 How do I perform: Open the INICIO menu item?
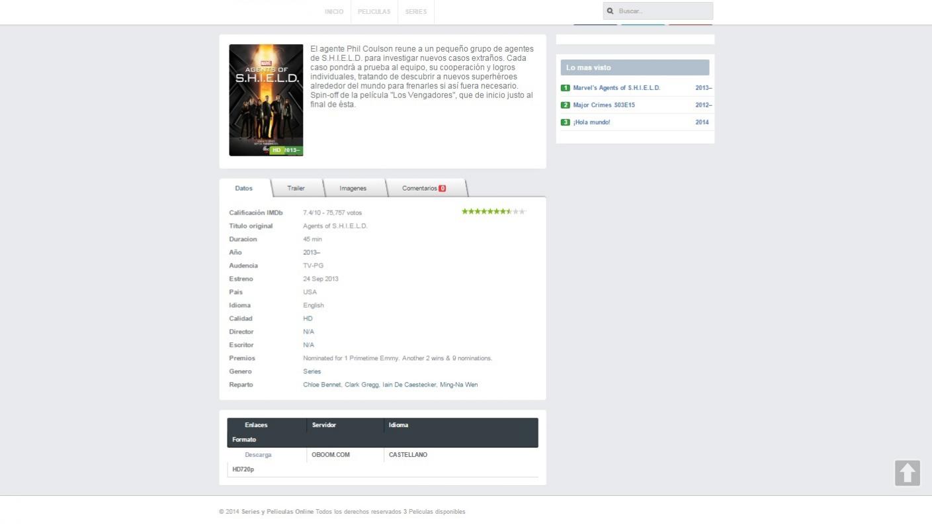pyautogui.click(x=334, y=11)
